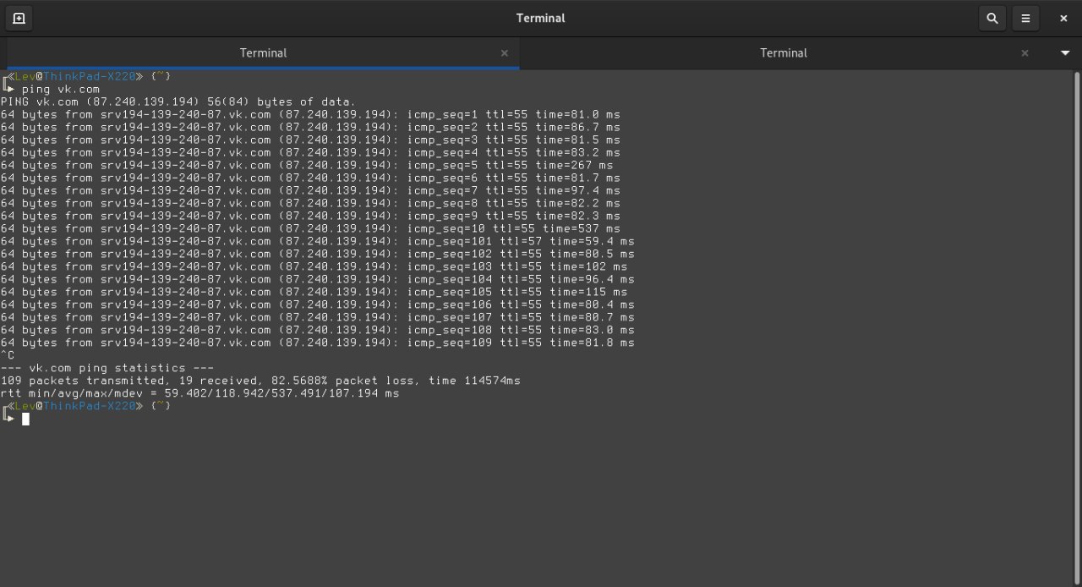Click the icmp_seq=8 time=82.2 ms line
This screenshot has width=1082, height=587.
(x=310, y=203)
